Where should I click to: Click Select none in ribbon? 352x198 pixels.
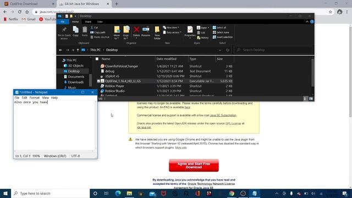point(221,32)
